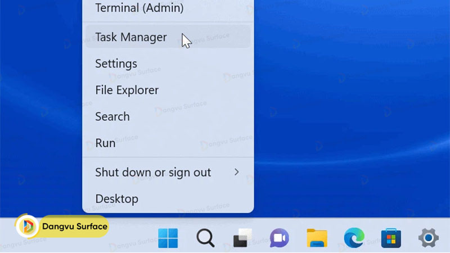450x253 pixels.
Task: Choose Terminal (Admin) from the menu
Action: click(168, 8)
